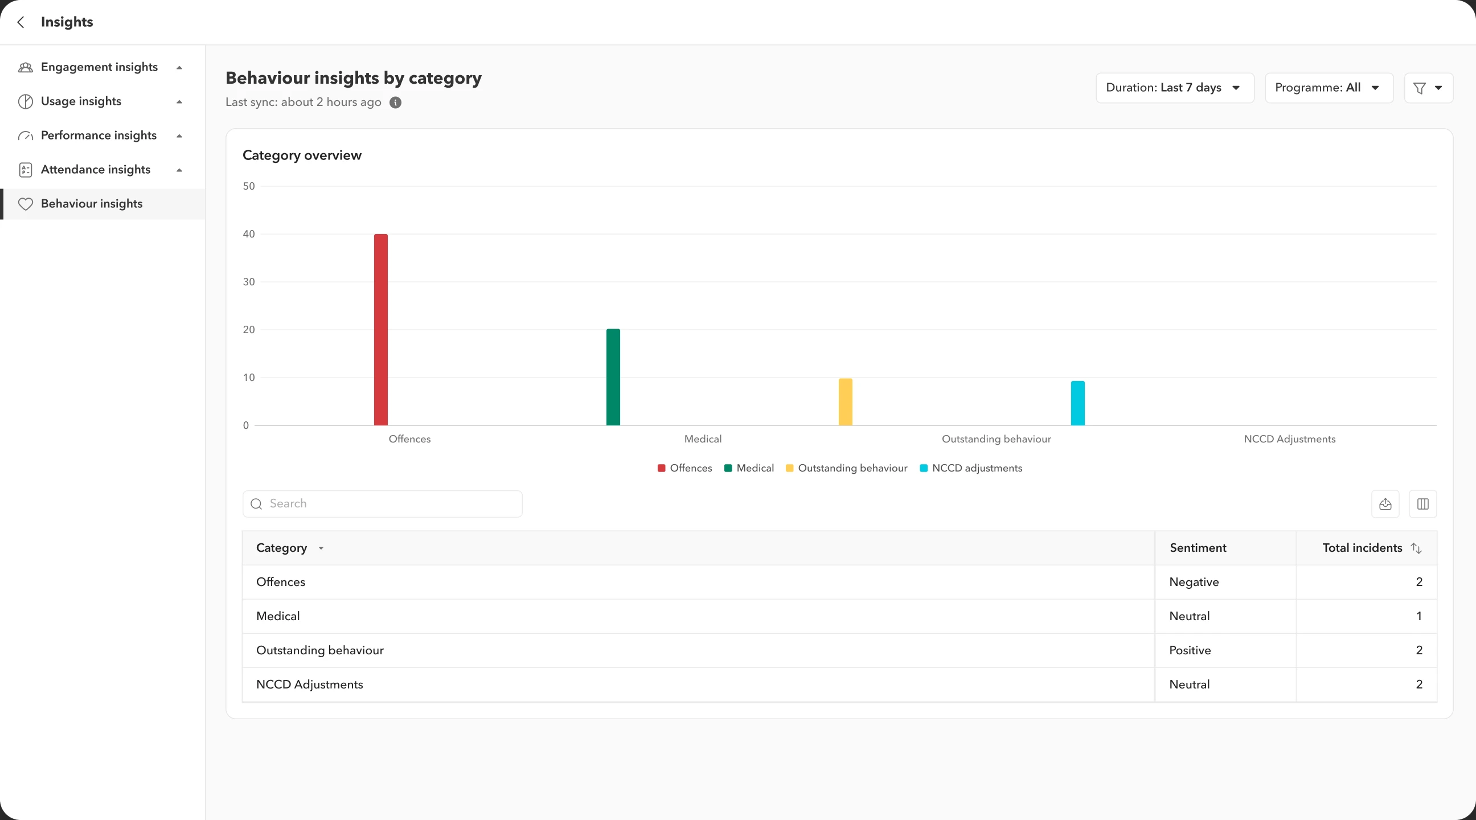Expand Performance insights section arrow
Viewport: 1476px width, 820px height.
point(179,136)
